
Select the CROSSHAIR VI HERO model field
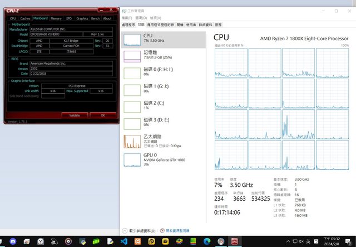(56, 34)
